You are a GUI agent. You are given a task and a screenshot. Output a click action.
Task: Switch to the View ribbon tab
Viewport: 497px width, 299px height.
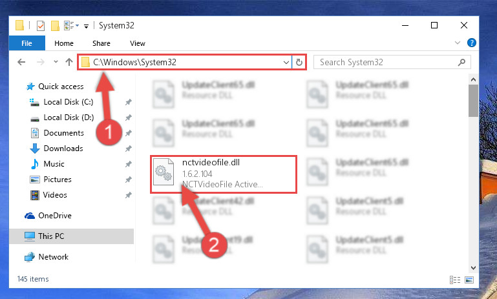pos(137,43)
